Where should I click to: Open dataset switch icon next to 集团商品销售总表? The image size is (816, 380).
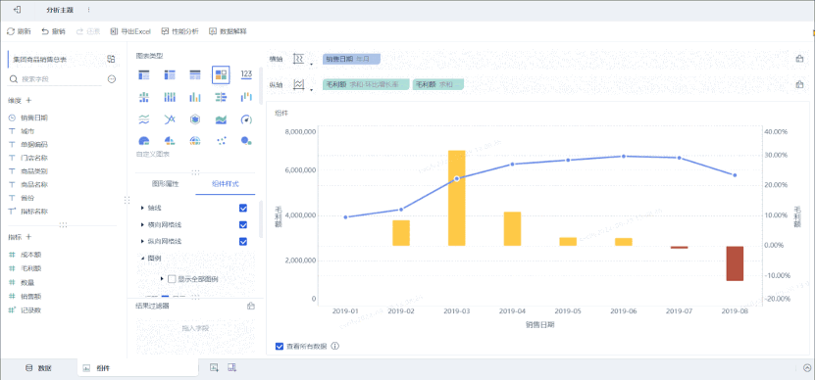pos(111,60)
